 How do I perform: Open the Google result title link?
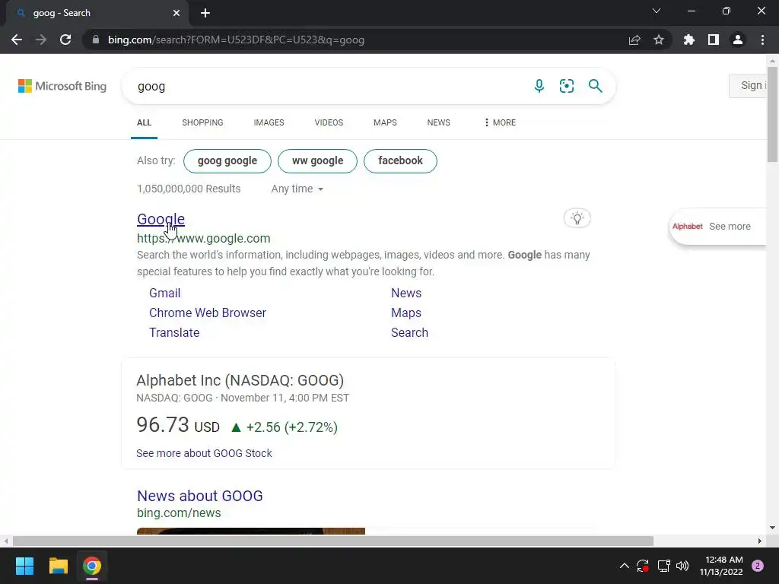click(161, 219)
